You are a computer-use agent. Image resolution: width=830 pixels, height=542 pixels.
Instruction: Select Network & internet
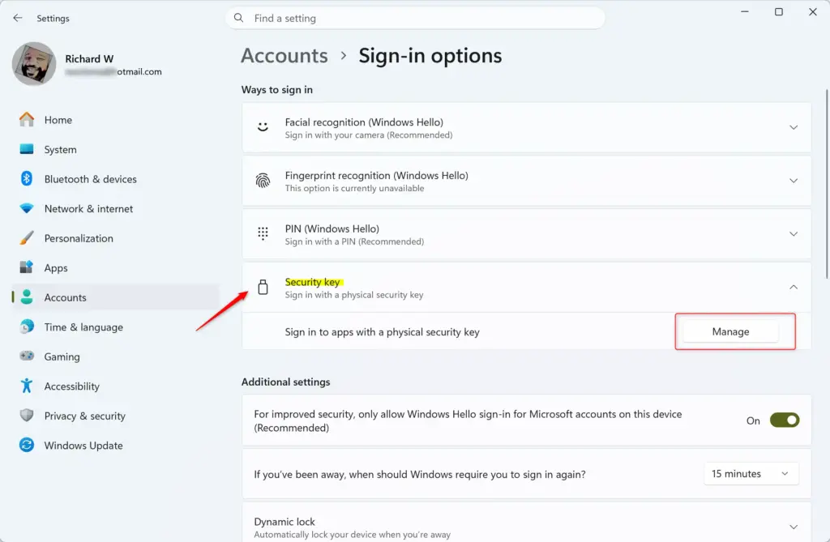point(115,208)
